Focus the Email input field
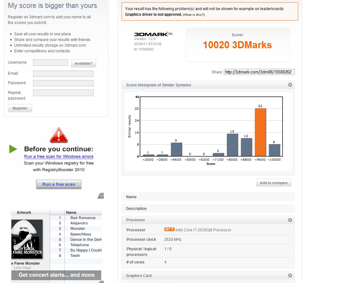 tap(63, 74)
